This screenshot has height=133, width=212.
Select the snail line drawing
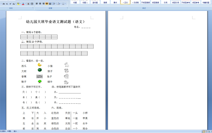tap(67, 76)
